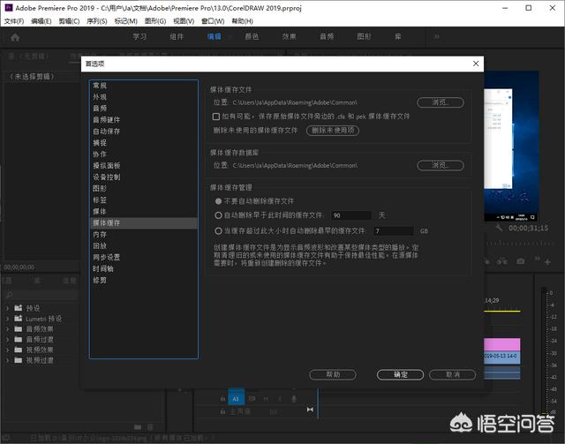
Task: Select 内存 in preferences list
Action: pyautogui.click(x=144, y=234)
